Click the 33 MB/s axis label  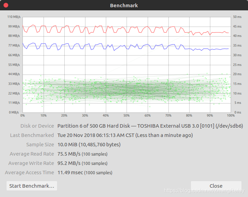click(x=14, y=83)
